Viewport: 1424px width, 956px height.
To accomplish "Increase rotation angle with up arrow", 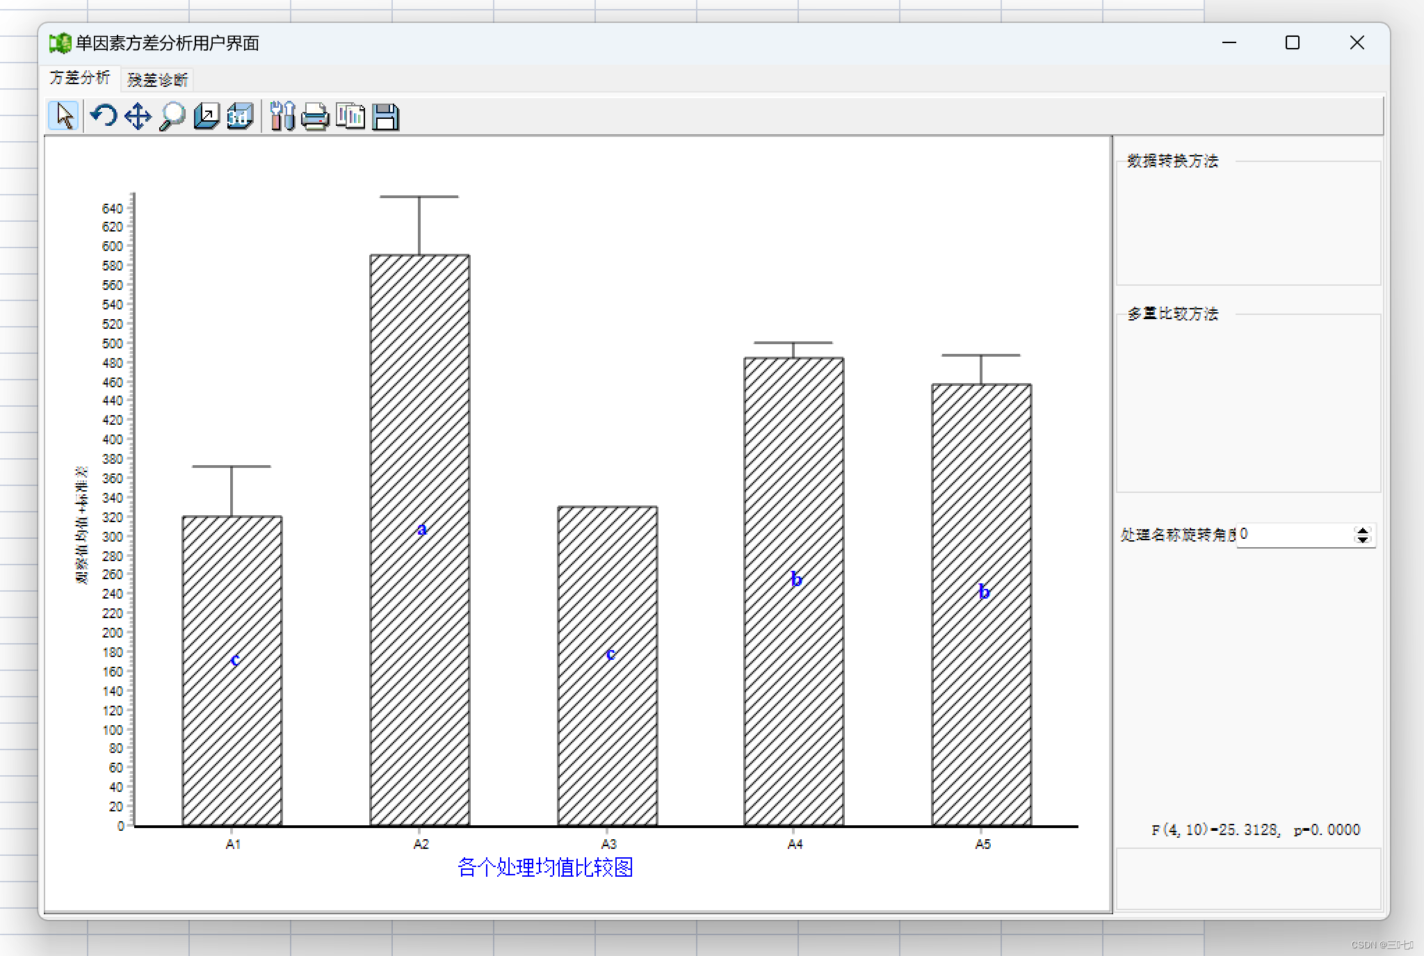I will 1362,530.
